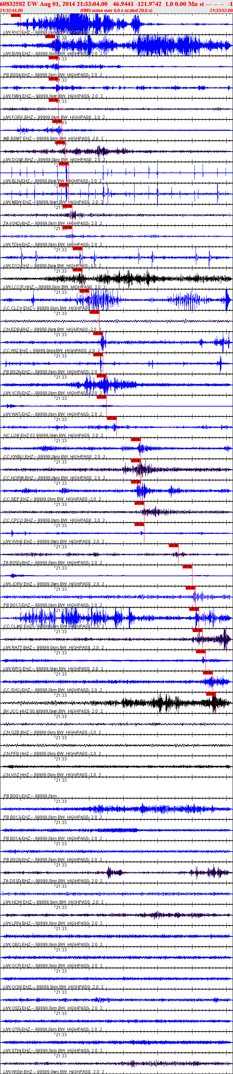Screen dimensions: 233x1074
Task: Select the PB.B017.EHZ trace label
Action: pyautogui.click(x=53, y=605)
